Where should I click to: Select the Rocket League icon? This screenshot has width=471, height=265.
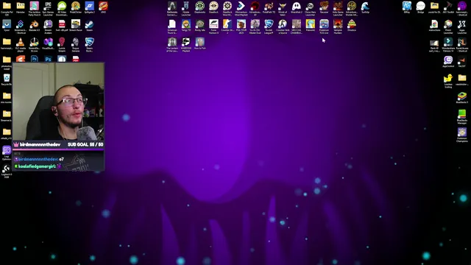pyautogui.click(x=269, y=24)
